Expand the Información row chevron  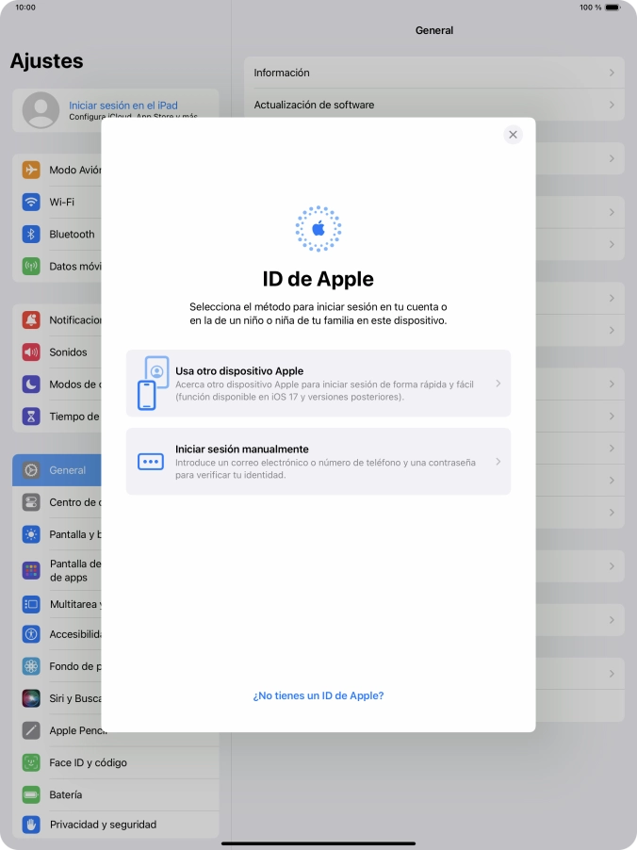pos(612,73)
